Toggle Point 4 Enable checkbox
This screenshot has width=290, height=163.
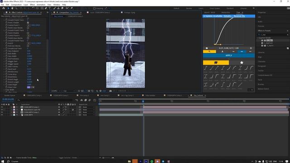[28, 33]
